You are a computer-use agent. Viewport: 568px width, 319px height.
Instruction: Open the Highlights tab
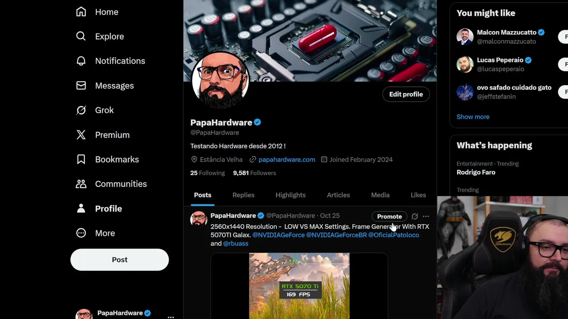pos(291,195)
